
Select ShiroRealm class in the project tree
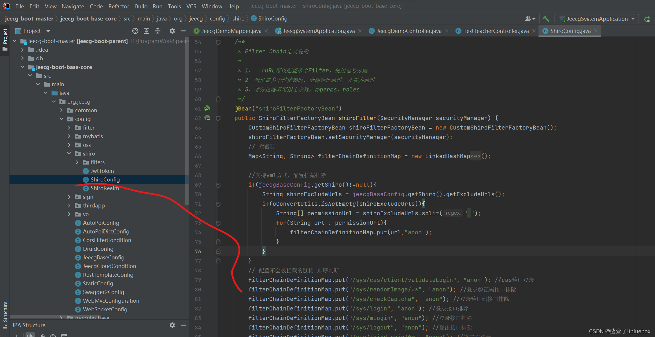point(105,188)
